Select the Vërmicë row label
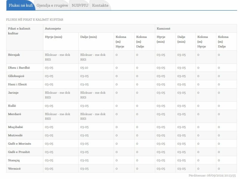240x179 pixels. point(14,169)
